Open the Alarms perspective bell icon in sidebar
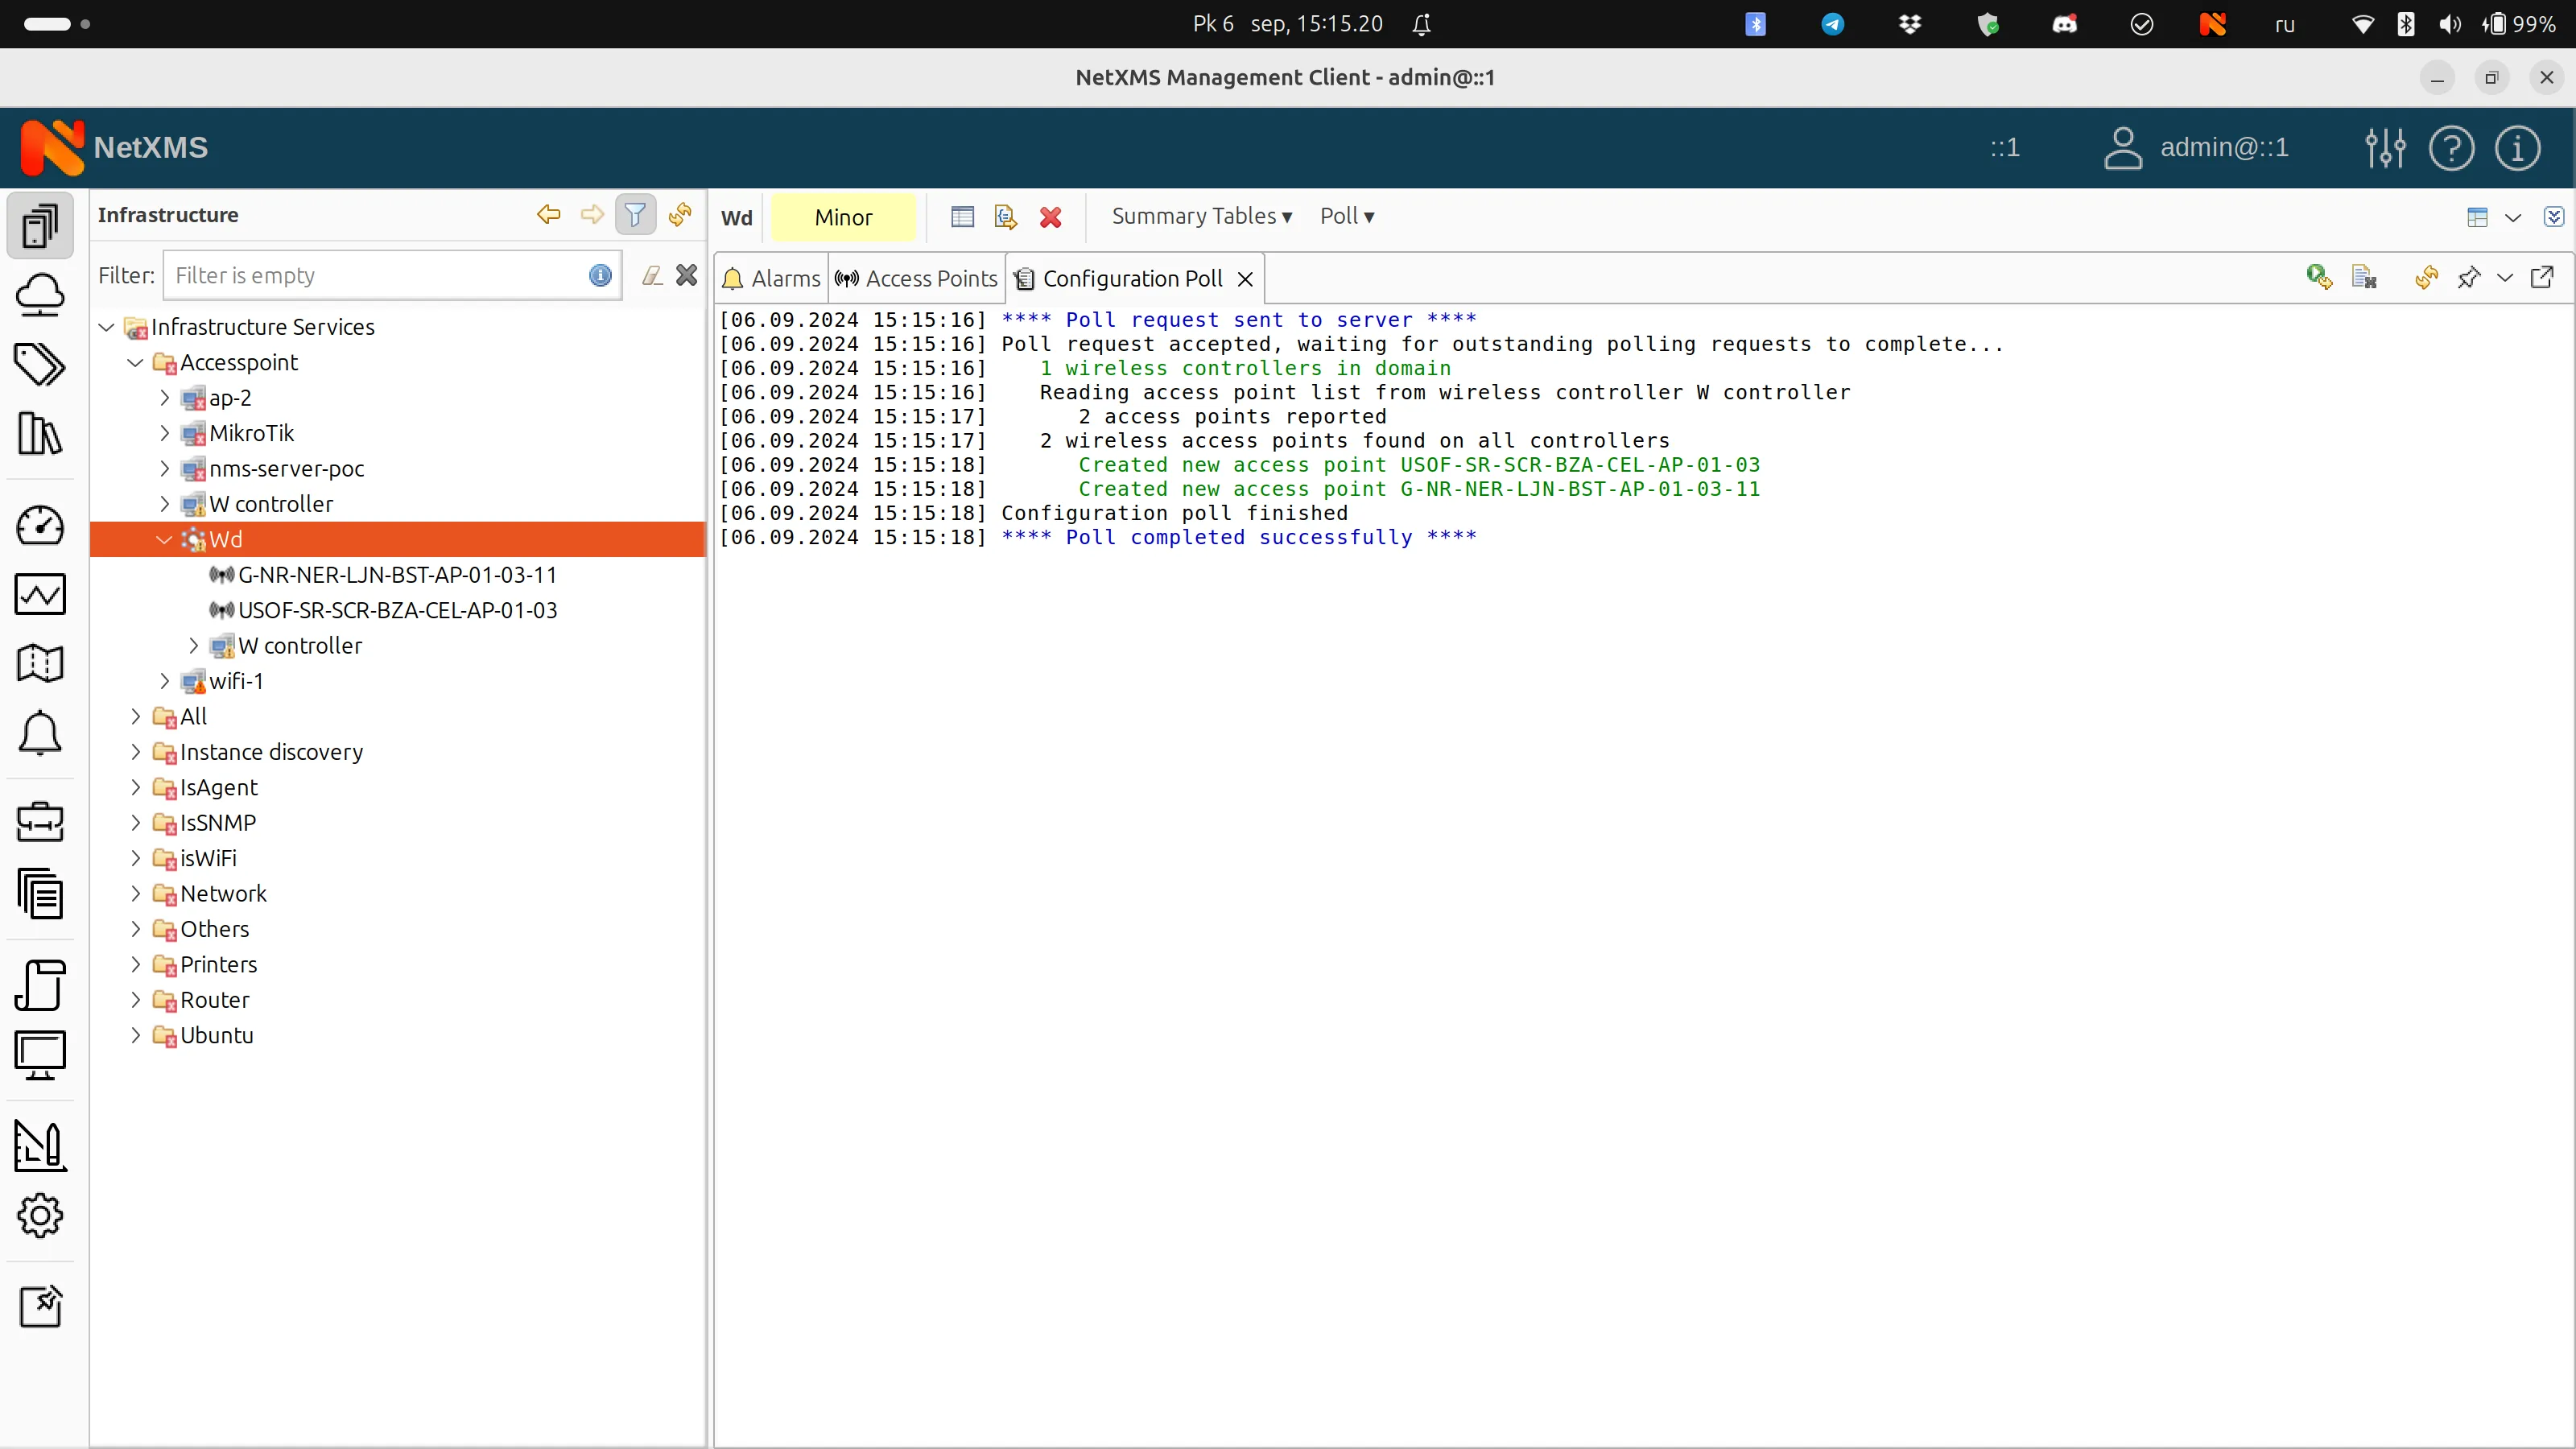This screenshot has height=1449, width=2576. (40, 734)
